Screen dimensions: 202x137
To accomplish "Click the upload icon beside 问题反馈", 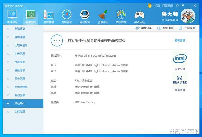I will (177, 6).
